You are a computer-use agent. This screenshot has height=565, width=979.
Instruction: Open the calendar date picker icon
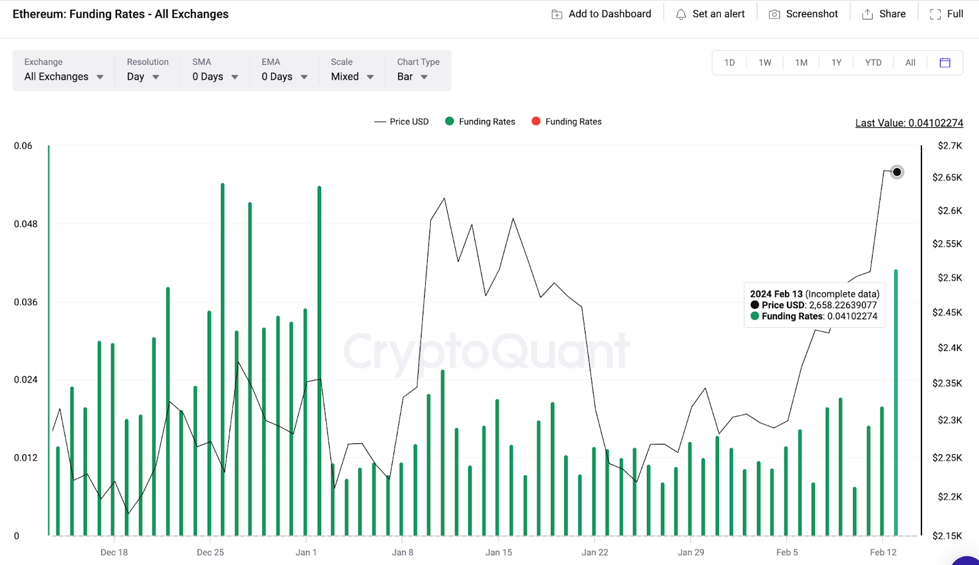coord(945,62)
